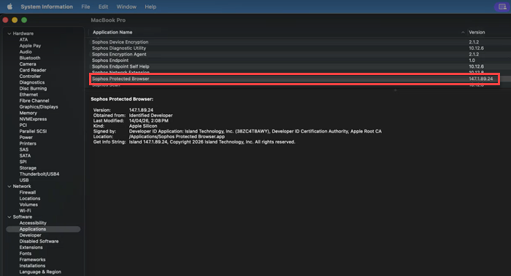Click the purple display icon in menu bar
The height and width of the screenshot is (276, 511).
click(500, 7)
